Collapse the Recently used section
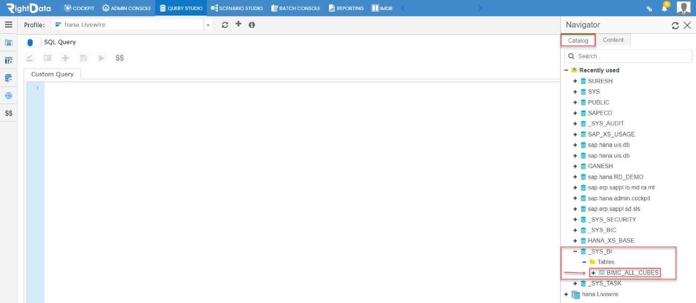Viewport: 696px width, 303px height. pos(566,70)
